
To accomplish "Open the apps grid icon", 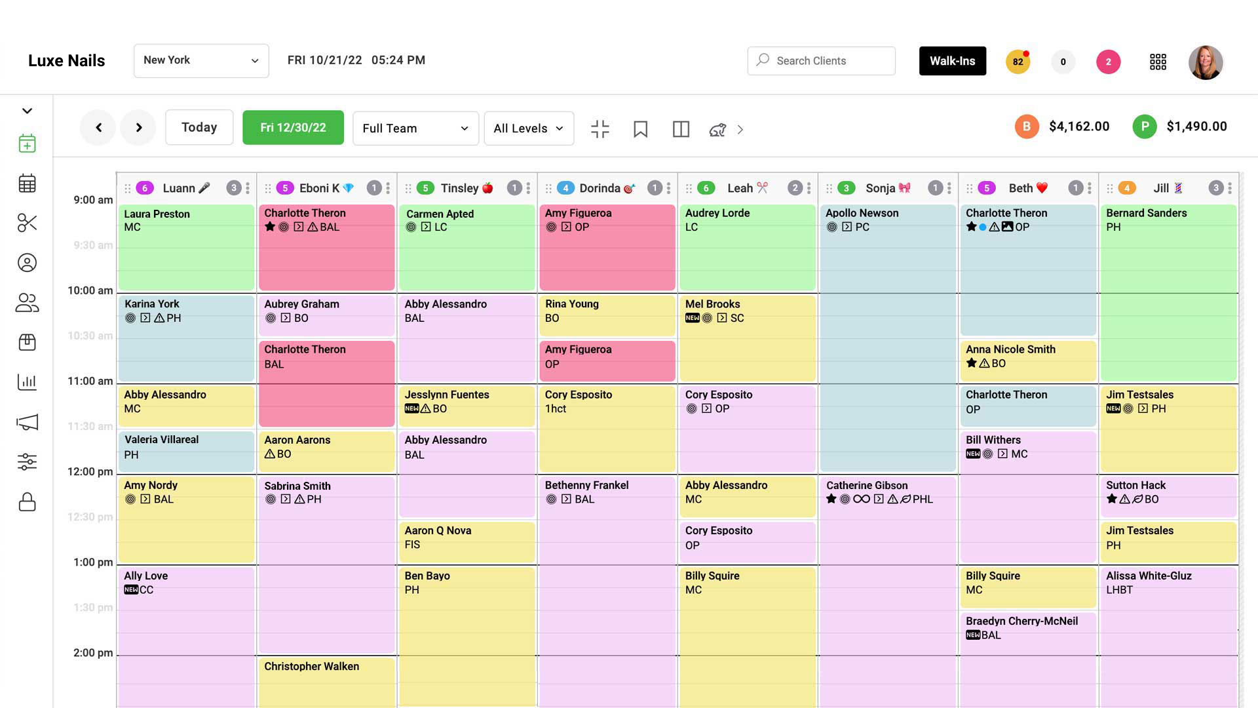I will point(1158,62).
